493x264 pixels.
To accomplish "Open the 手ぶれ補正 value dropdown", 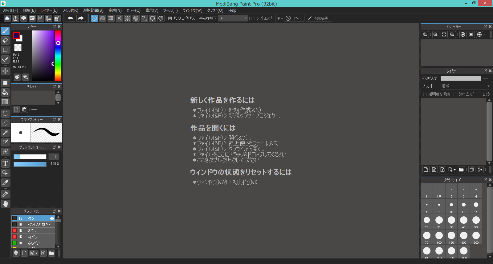I will coord(246,18).
